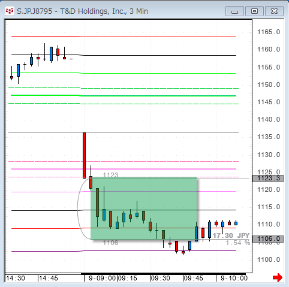Viewport: 289px width, 287px height.
Task: Click the 1145.0 price axis label
Action: (x=269, y=102)
